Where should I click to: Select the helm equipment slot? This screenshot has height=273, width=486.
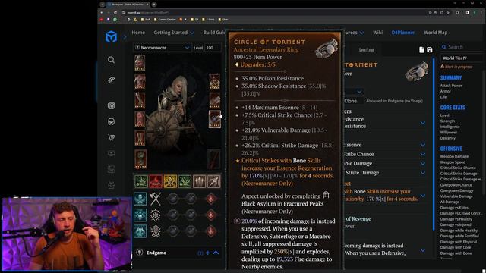pos(140,63)
